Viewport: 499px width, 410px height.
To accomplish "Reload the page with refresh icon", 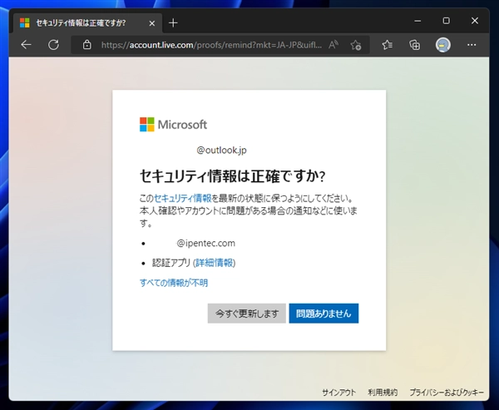I will click(x=53, y=45).
